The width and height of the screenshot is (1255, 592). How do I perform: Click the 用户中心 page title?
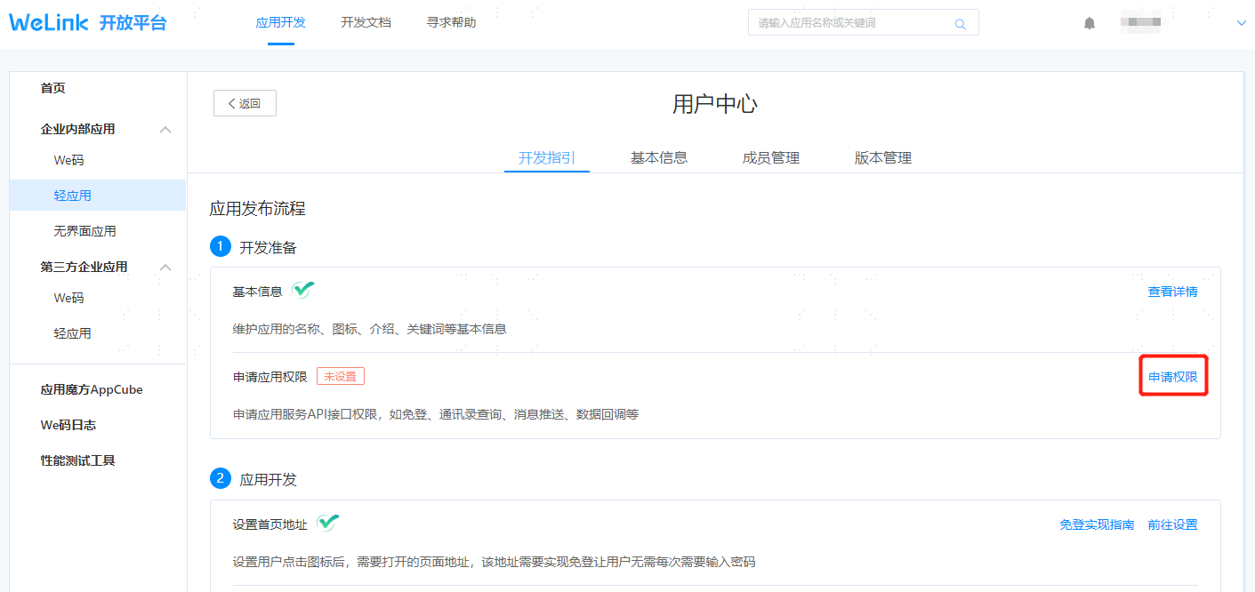pos(715,104)
